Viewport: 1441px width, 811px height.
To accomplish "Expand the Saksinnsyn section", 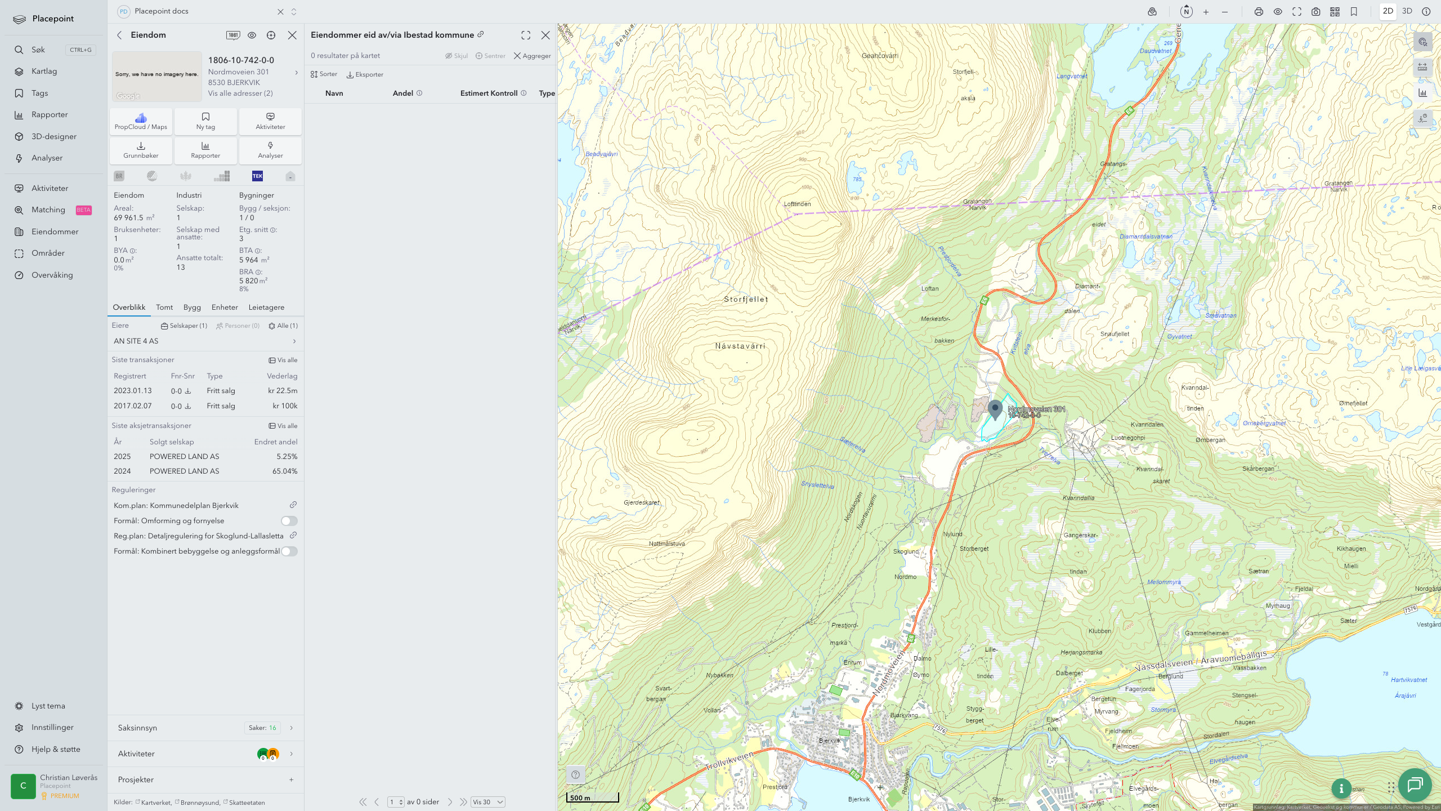I will [x=205, y=728].
